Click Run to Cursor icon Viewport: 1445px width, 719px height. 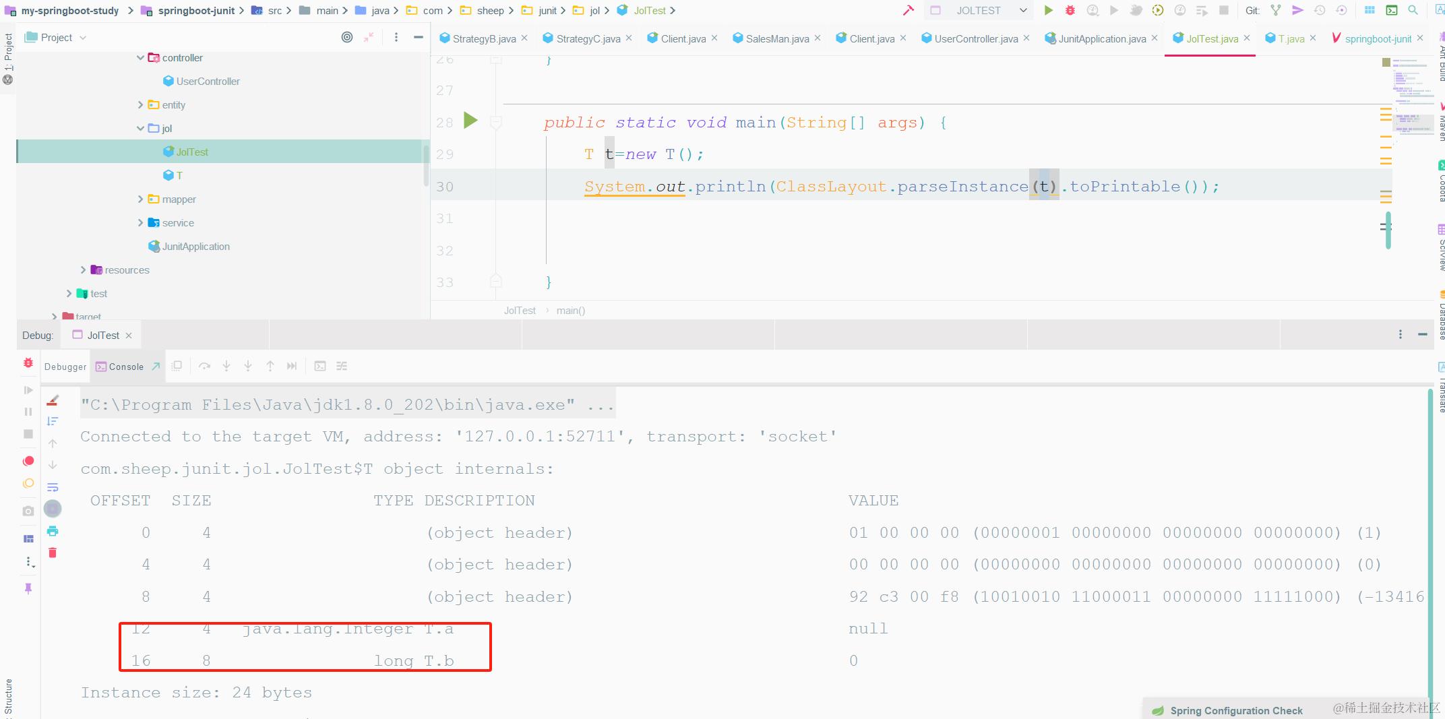tap(292, 366)
